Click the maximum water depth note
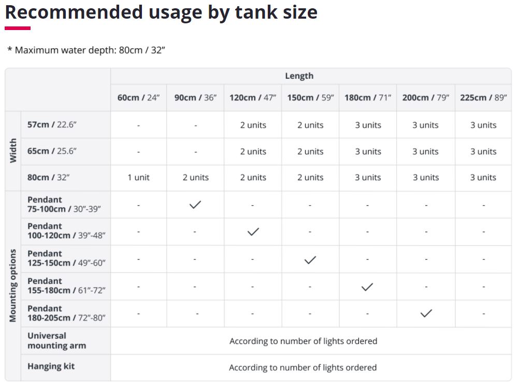The height and width of the screenshot is (386, 518). click(x=86, y=50)
